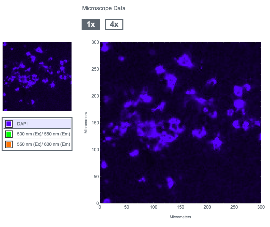Toggle the 500 nm (Ex)/ 550 nm (Em) channel label

pos(43,134)
